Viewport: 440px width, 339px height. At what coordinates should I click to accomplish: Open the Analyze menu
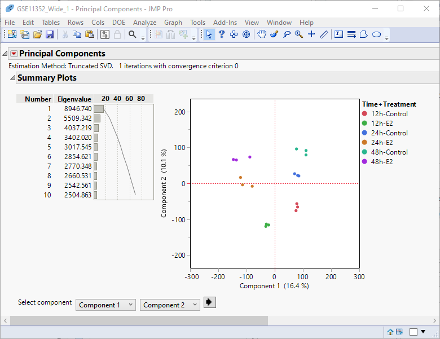pos(144,23)
